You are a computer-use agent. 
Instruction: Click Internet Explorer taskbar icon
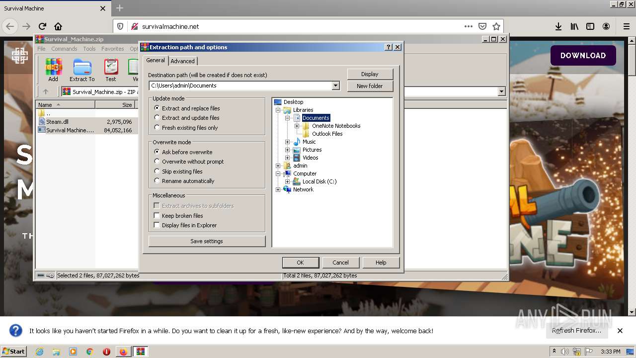click(x=39, y=352)
